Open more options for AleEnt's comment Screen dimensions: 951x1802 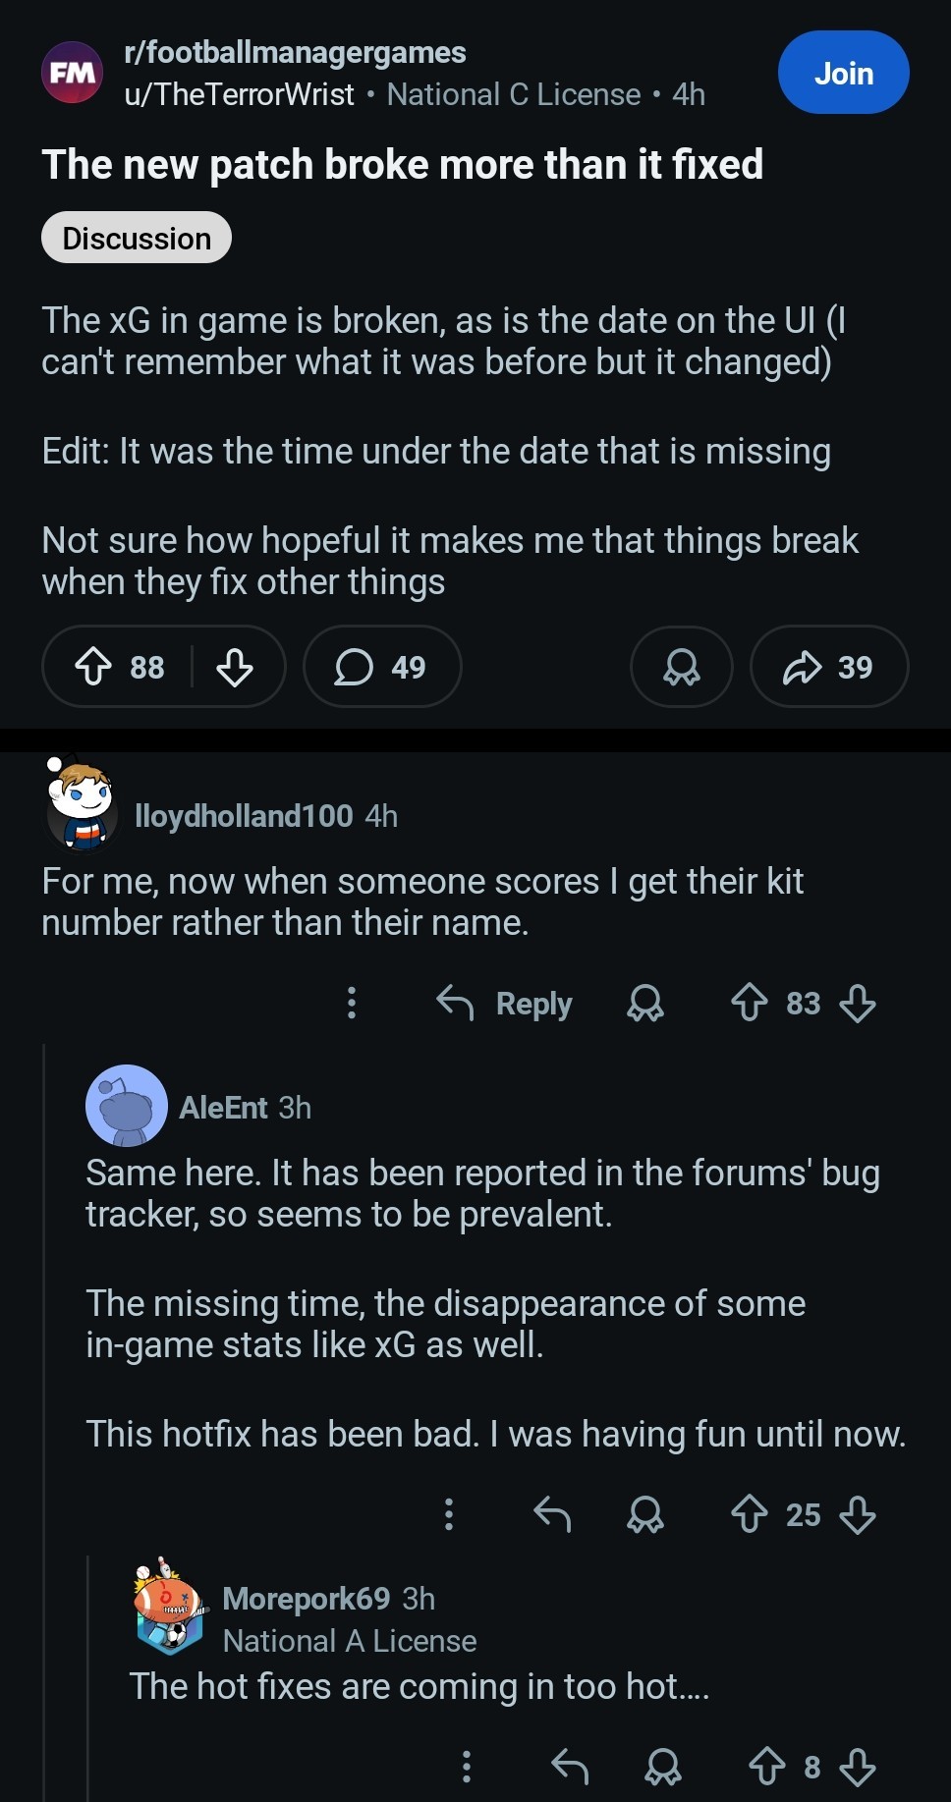tap(449, 1513)
